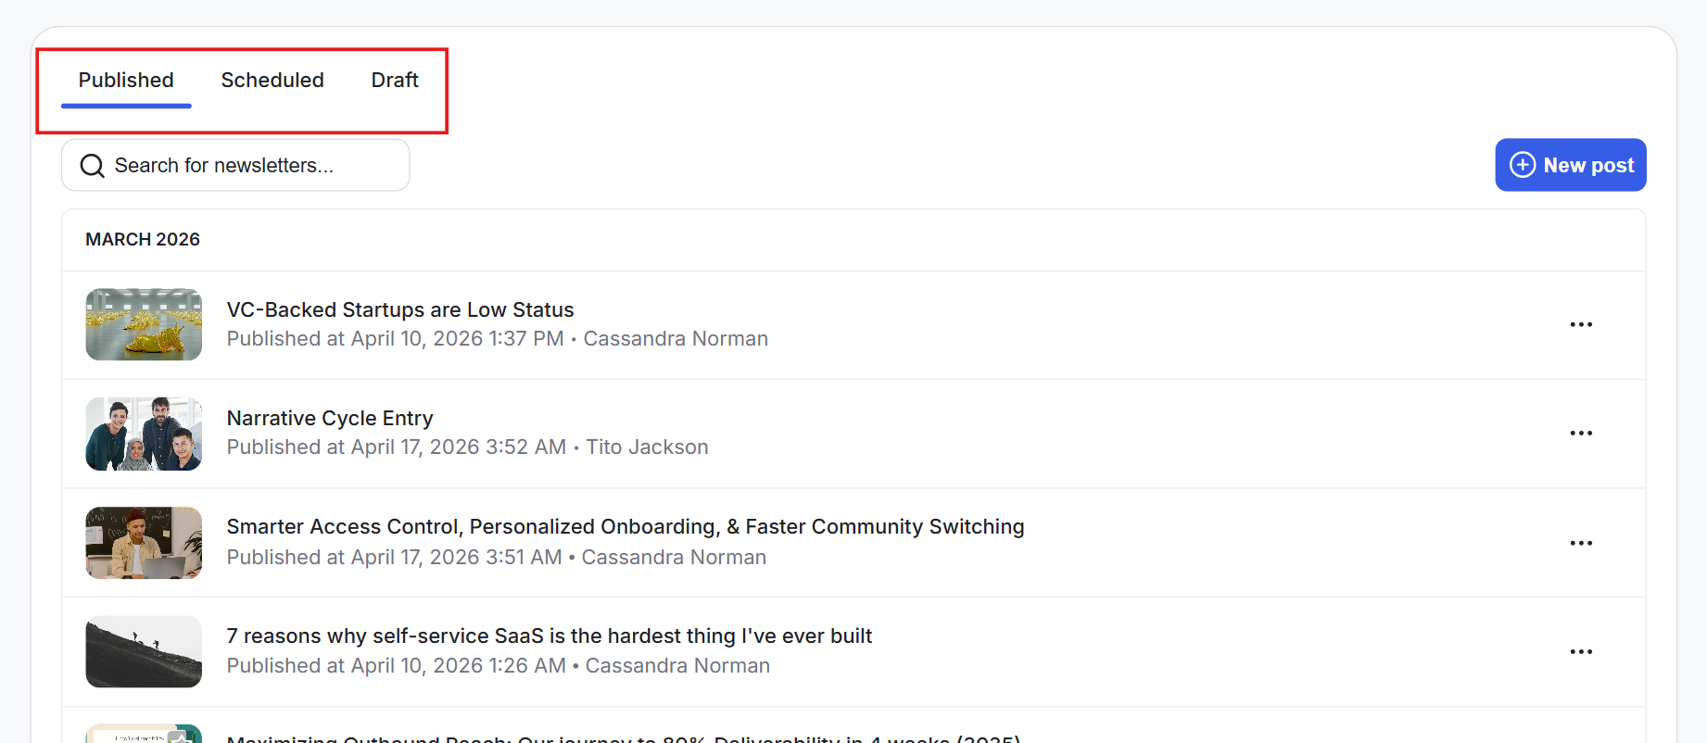Open the Draft tab
1707x743 pixels.
395,81
